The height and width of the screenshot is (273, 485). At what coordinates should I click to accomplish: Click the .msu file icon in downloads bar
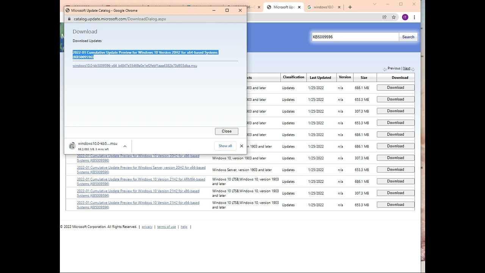(x=72, y=146)
